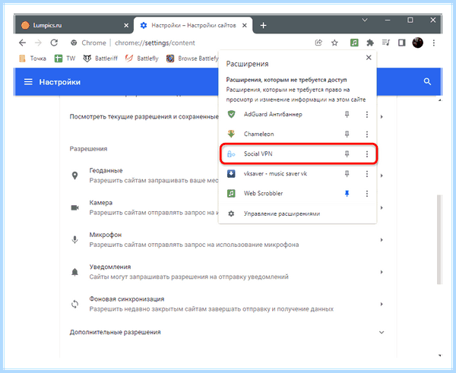Click the gear icon next to Управление расширениями
The width and height of the screenshot is (456, 373).
point(231,213)
